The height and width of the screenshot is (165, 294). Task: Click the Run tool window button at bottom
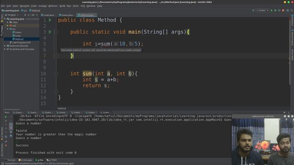[x=40, y=160]
